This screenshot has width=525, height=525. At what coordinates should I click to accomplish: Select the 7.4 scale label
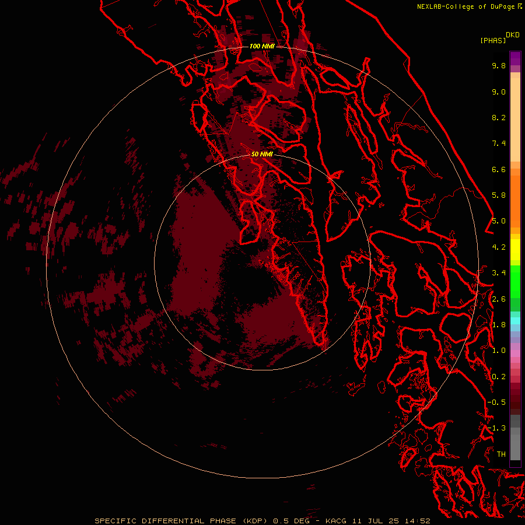[499, 143]
